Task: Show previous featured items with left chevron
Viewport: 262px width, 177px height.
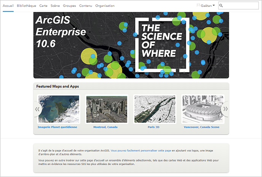Action: click(x=38, y=109)
